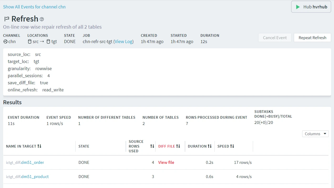Open the help icon next to Refresh title

(x=42, y=19)
